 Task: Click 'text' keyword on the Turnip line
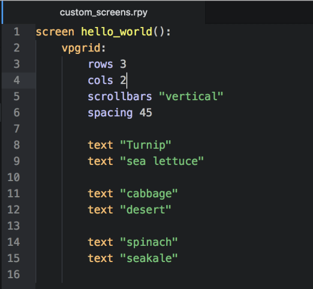(101, 145)
